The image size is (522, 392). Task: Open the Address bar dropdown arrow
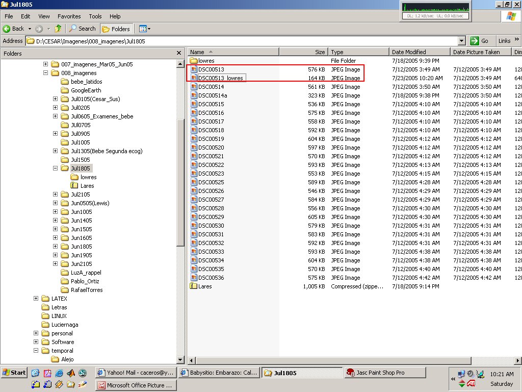coord(462,41)
